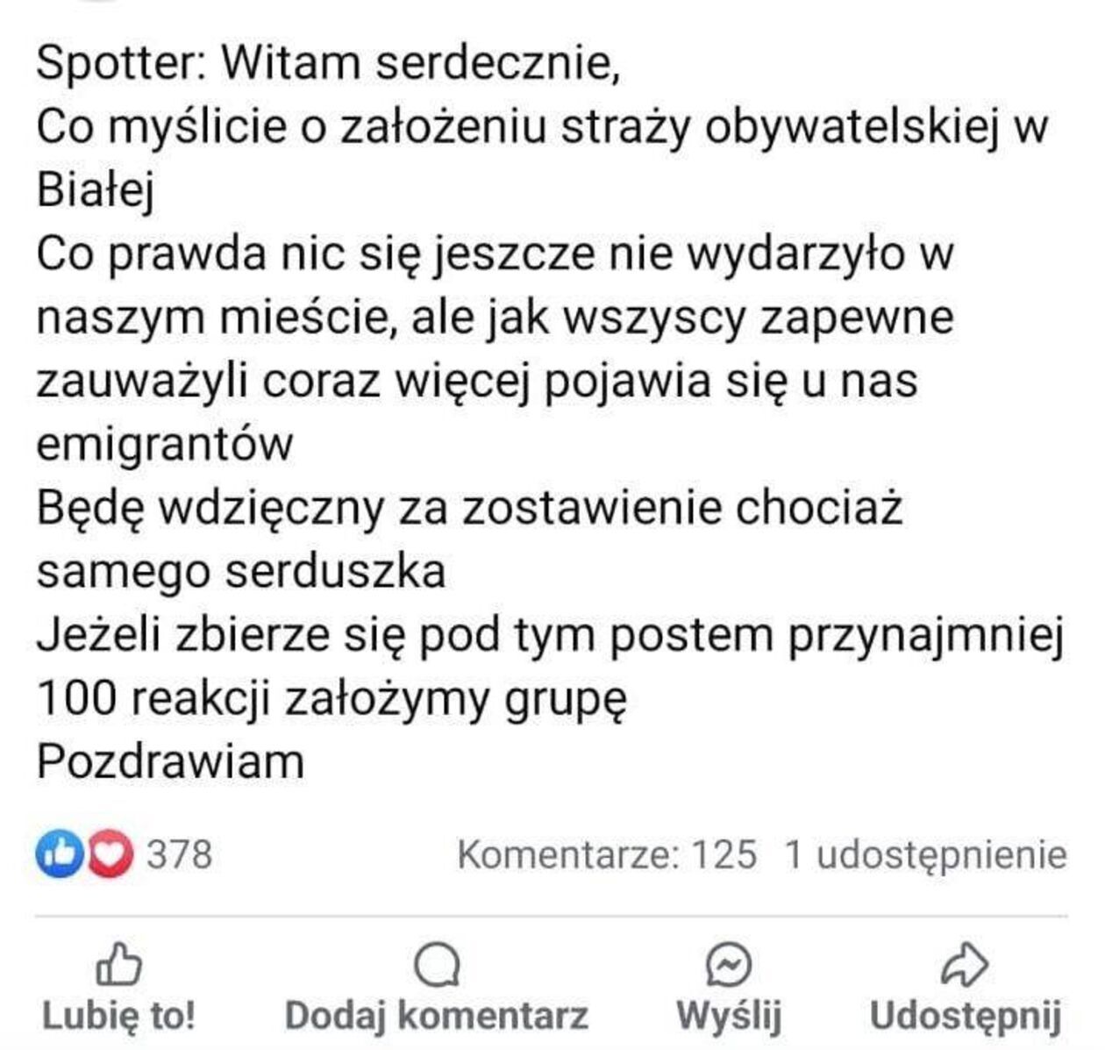Click the word "Pozdrawiam" in the post
This screenshot has width=1105, height=1050.
pos(170,761)
